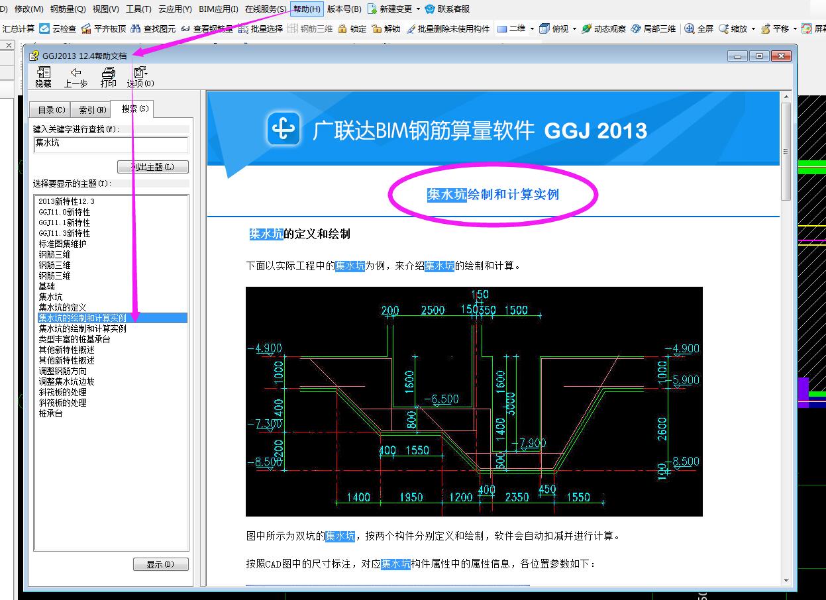Click the 锁定 lock icon
The width and height of the screenshot is (826, 600).
[352, 28]
